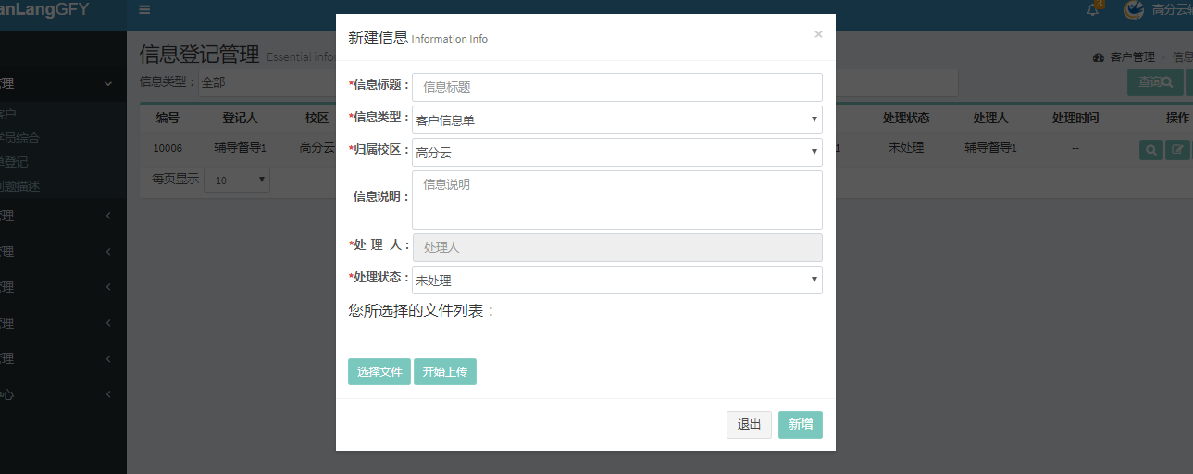Click the edit pencil icon in row 10006
1193x474 pixels.
pos(1177,149)
